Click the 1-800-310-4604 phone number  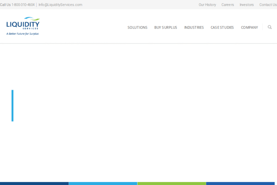click(x=23, y=5)
